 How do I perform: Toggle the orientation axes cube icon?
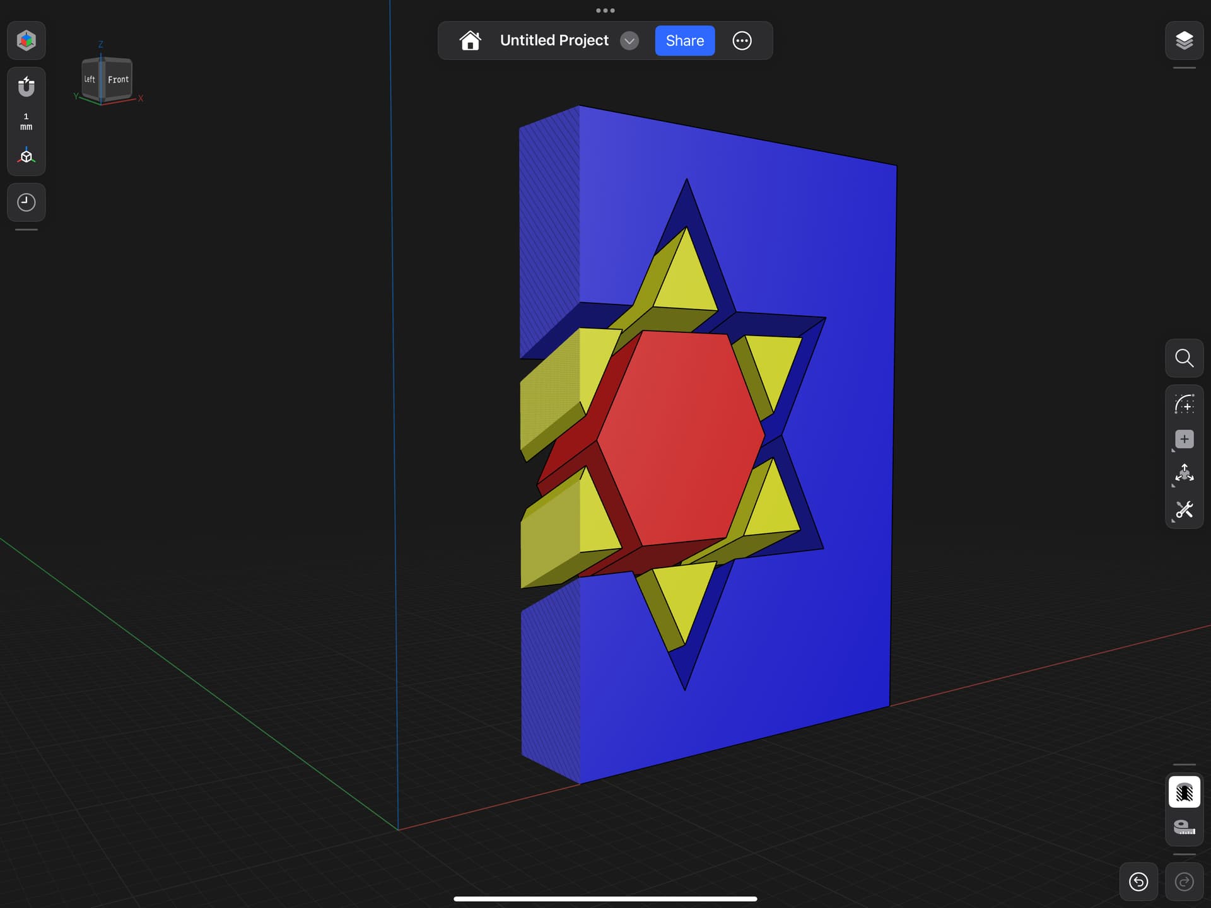click(26, 156)
